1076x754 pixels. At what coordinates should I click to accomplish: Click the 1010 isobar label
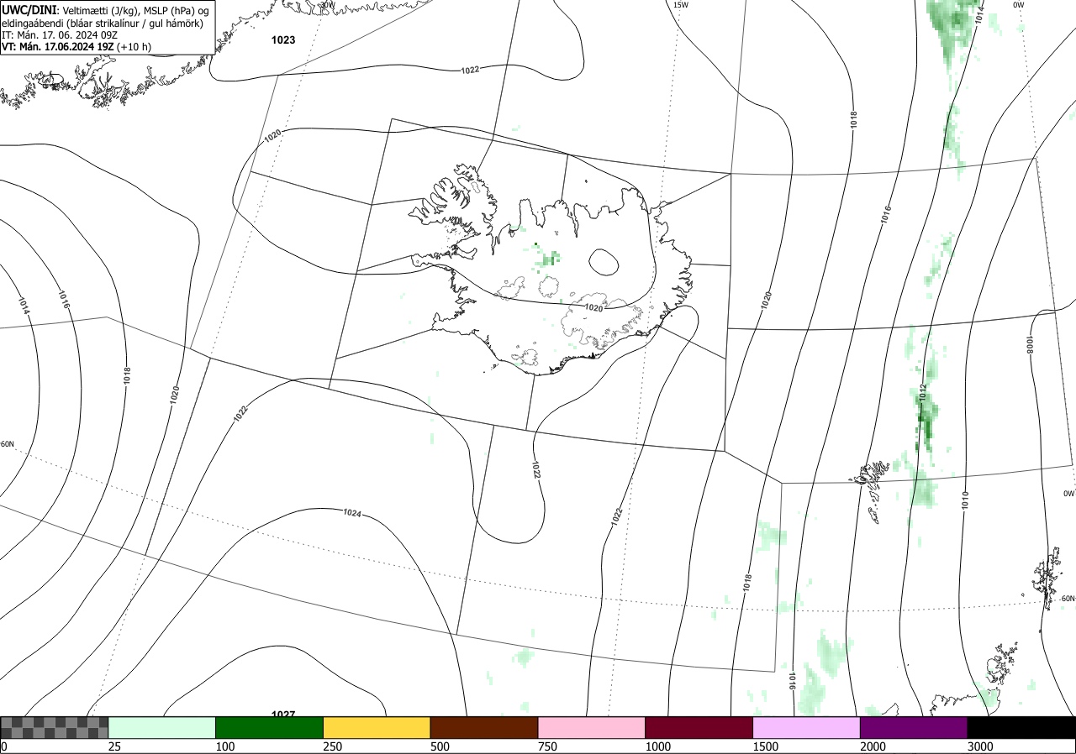[966, 500]
